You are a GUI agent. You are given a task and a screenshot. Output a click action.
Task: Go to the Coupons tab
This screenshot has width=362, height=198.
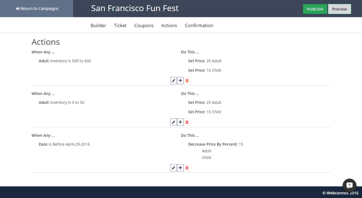[144, 25]
